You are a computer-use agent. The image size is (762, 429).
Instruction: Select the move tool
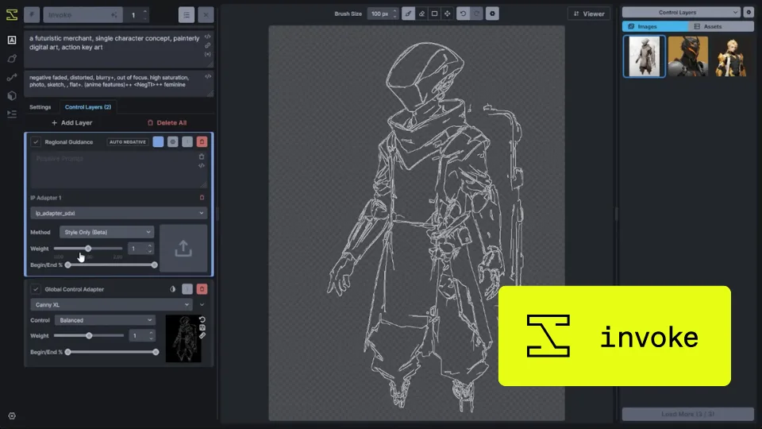[x=448, y=14]
